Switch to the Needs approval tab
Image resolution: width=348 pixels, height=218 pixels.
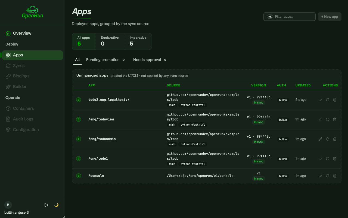150,60
